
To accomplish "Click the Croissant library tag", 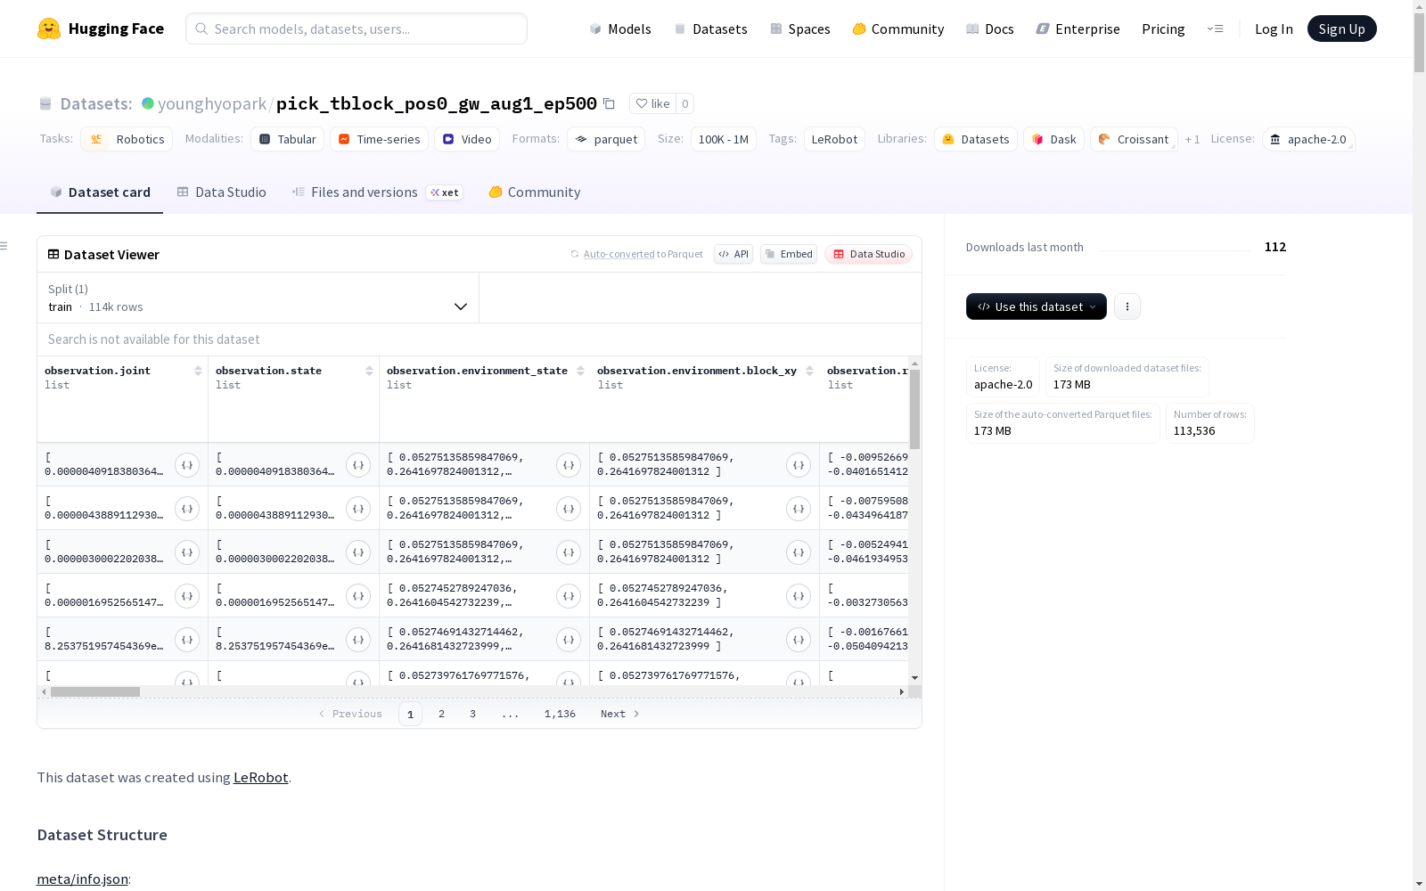I will tap(1134, 139).
